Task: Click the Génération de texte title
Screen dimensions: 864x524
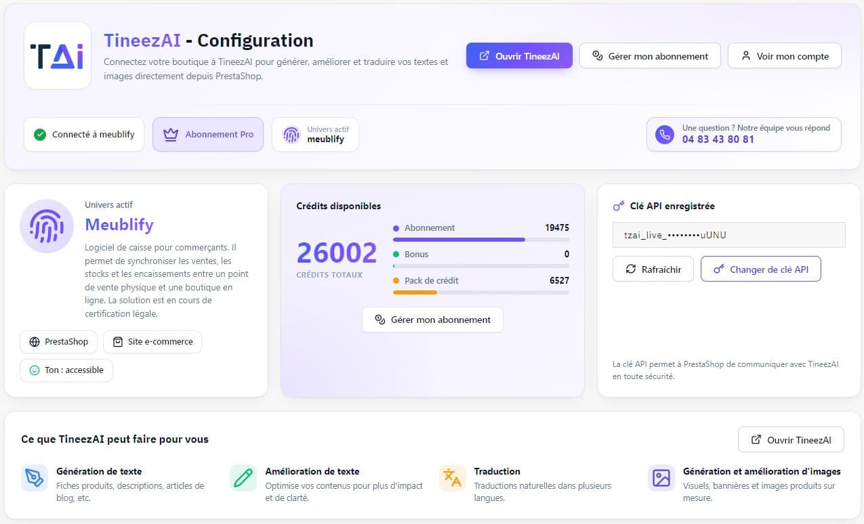Action: 99,471
